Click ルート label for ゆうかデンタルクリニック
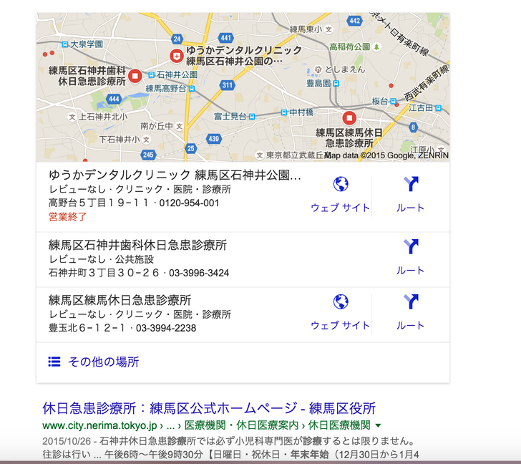Image resolution: width=521 pixels, height=464 pixels. [x=411, y=208]
